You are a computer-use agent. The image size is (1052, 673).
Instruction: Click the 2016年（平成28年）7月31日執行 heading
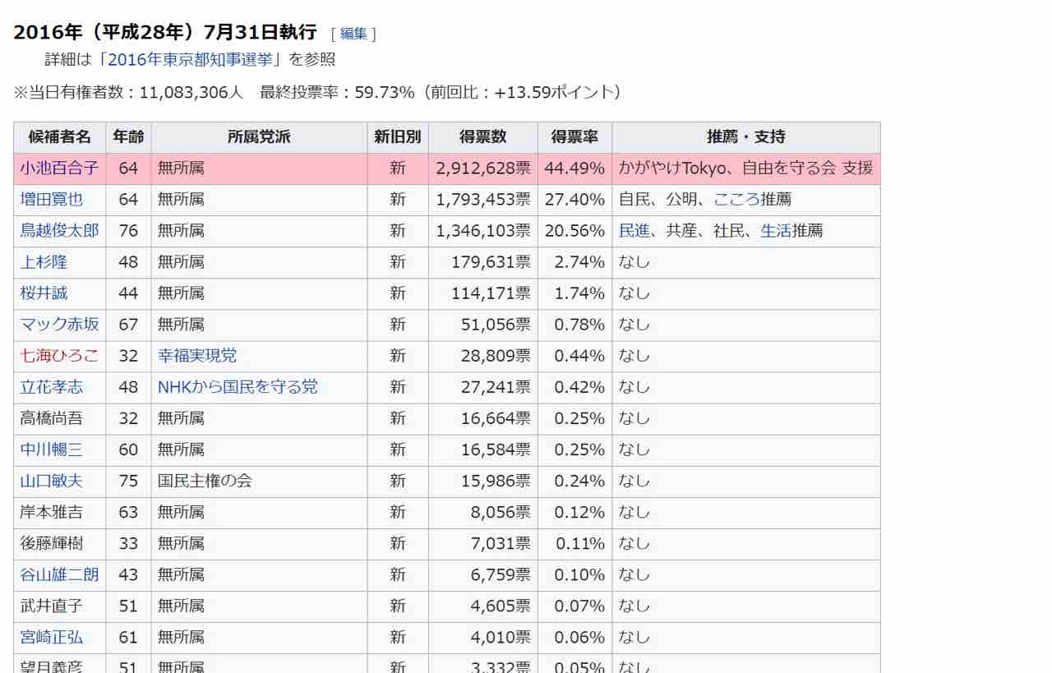(x=165, y=32)
